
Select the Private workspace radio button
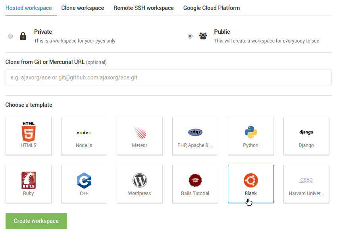click(x=10, y=36)
